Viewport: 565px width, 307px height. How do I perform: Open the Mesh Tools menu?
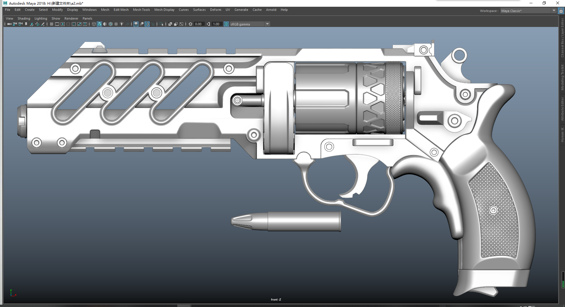coord(141,10)
